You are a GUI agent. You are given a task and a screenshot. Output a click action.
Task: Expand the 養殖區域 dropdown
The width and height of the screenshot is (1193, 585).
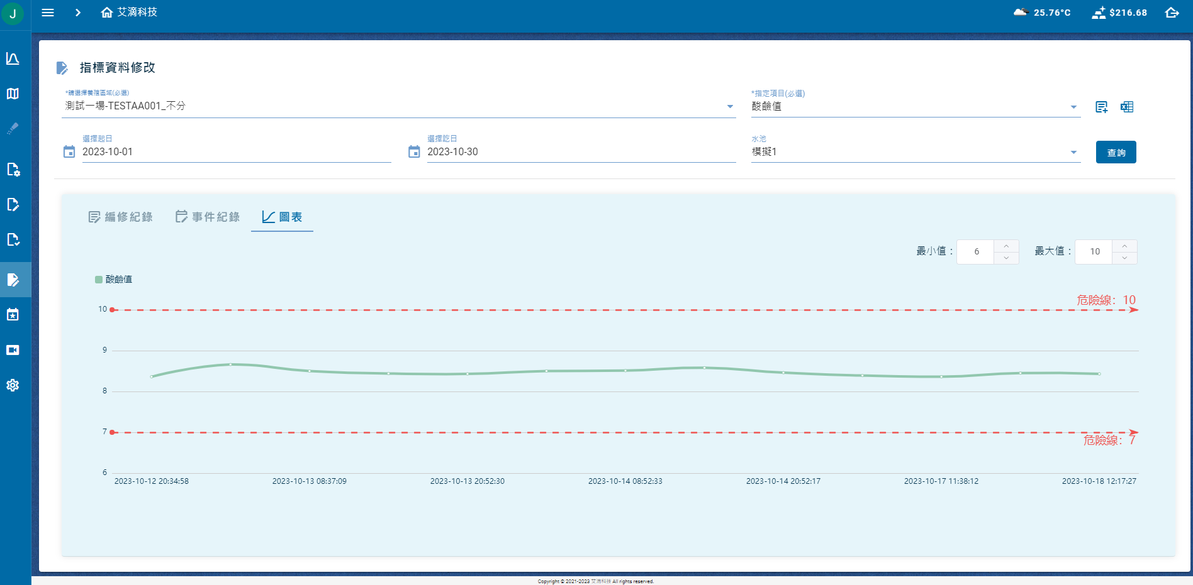[x=730, y=106]
